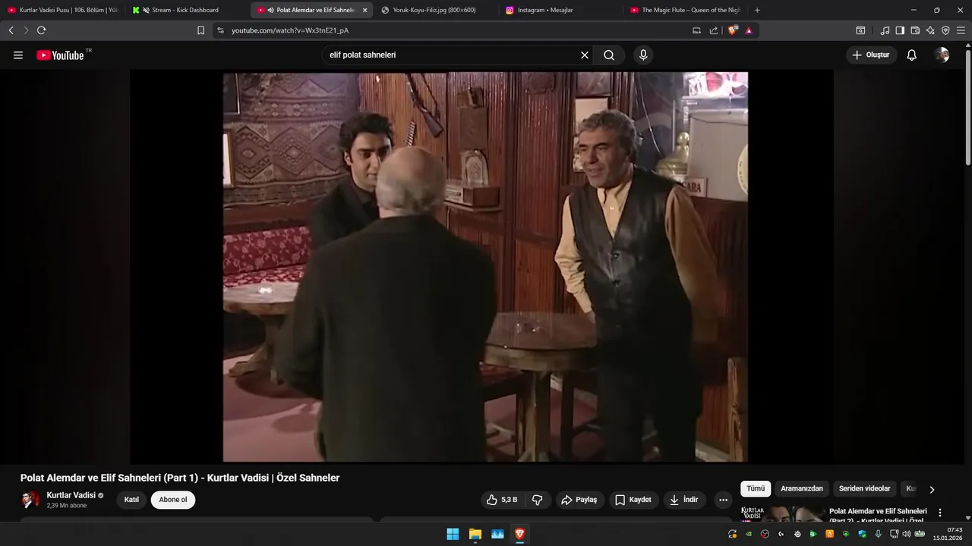Click the 2,39 Mn abone text

pyautogui.click(x=67, y=505)
